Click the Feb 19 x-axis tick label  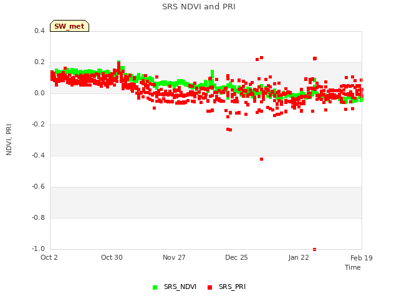[362, 258]
